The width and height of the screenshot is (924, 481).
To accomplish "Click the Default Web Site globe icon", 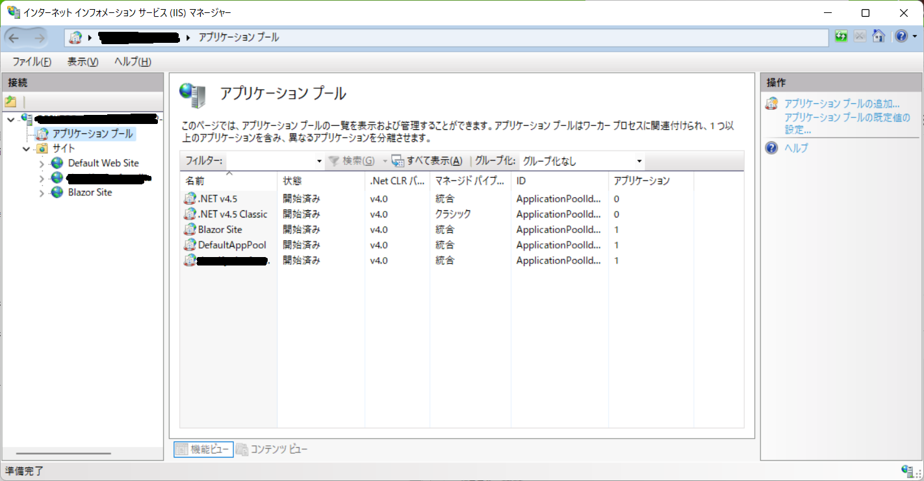I will coord(57,163).
